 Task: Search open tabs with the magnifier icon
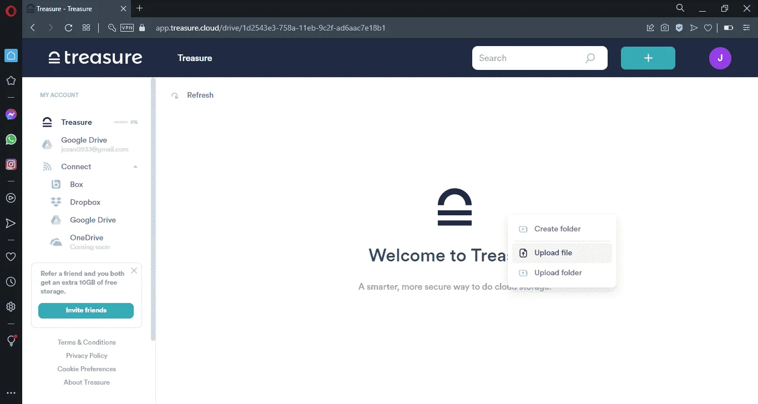click(680, 8)
